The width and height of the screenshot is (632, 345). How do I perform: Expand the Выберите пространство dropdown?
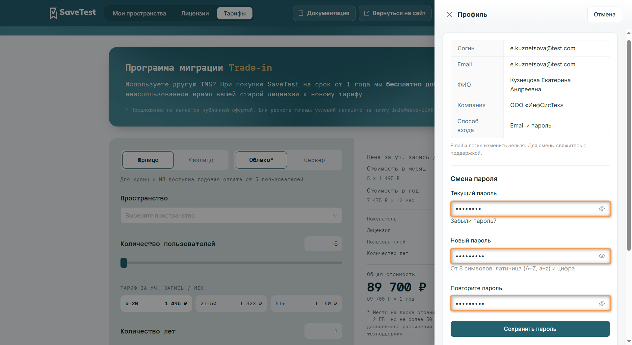coord(231,216)
